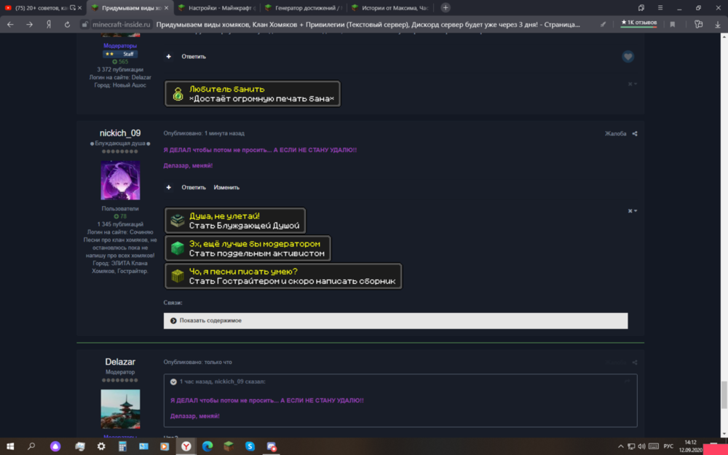
Task: Open Yandex Browser taskbar icon
Action: pos(186,446)
